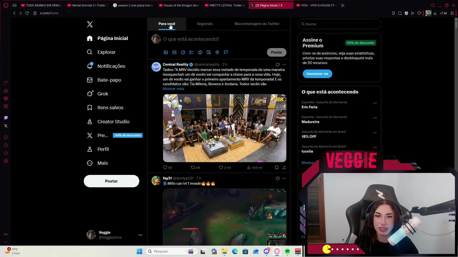Screen dimensions: 458x257
Task: Open options for Madureira trend
Action: (375, 118)
